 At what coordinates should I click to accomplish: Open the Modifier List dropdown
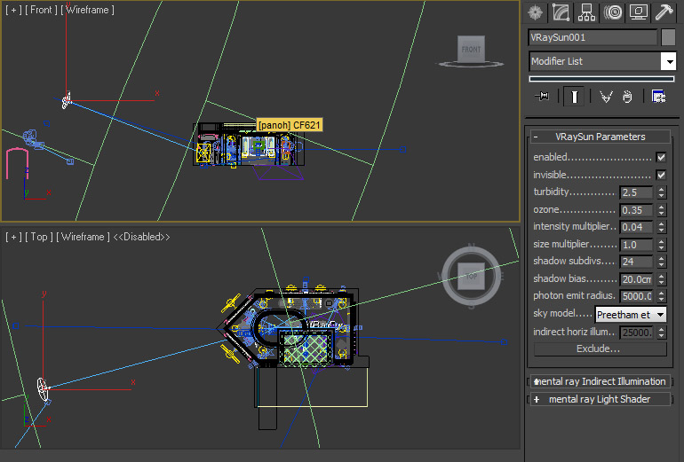(x=668, y=61)
